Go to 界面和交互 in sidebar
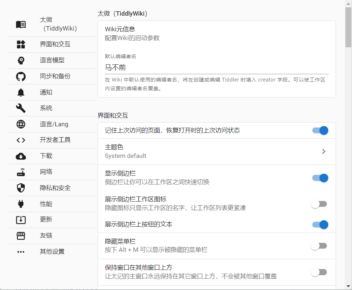Viewport: 352px width, 290px height. tap(52, 44)
